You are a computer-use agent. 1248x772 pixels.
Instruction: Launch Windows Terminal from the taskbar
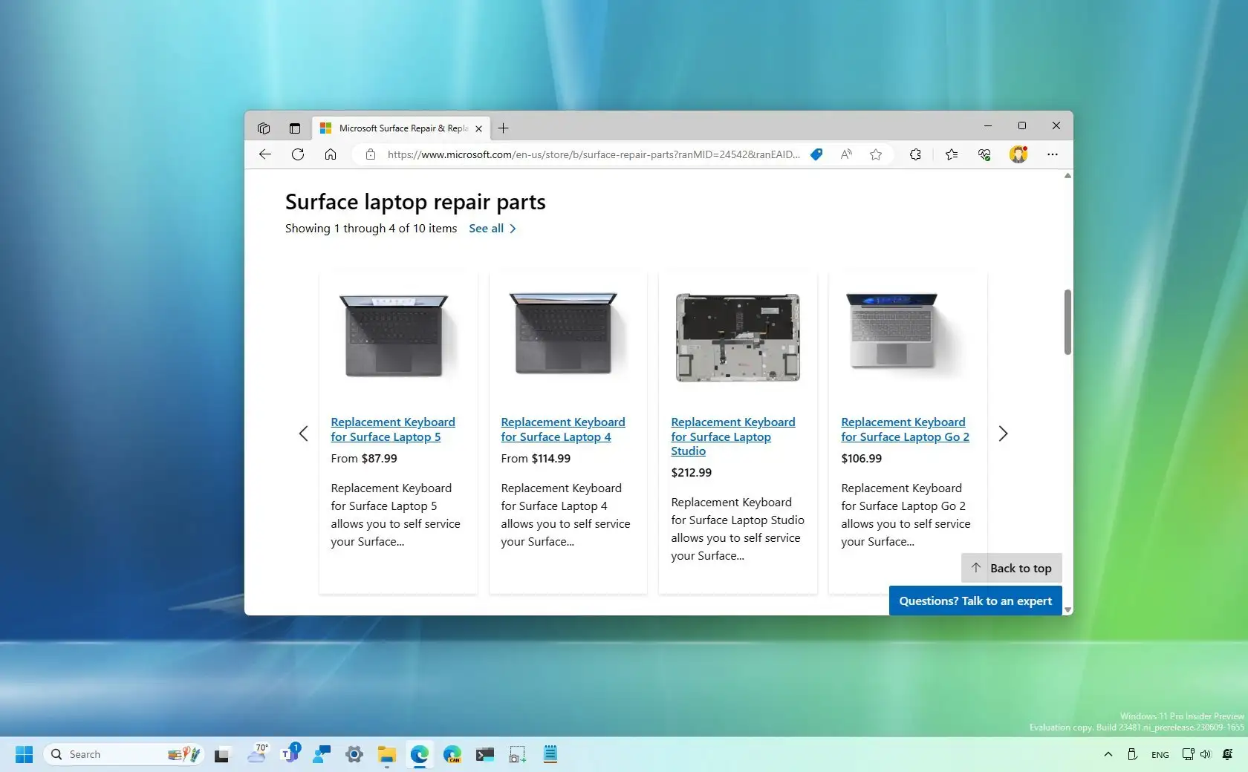484,754
